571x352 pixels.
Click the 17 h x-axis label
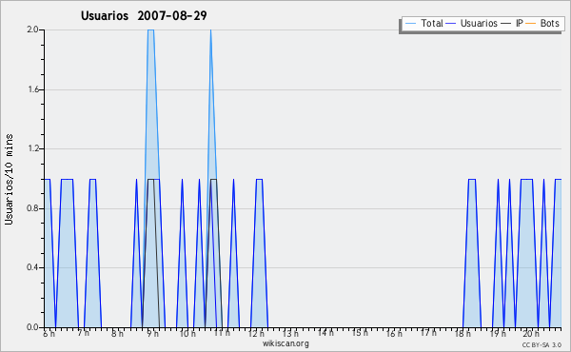[428, 333]
